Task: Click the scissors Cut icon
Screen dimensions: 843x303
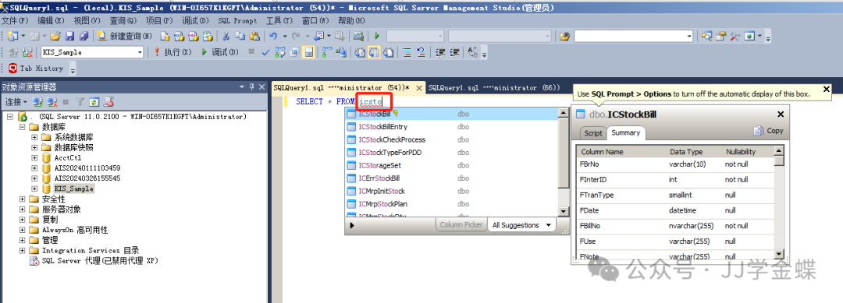Action: [x=226, y=36]
